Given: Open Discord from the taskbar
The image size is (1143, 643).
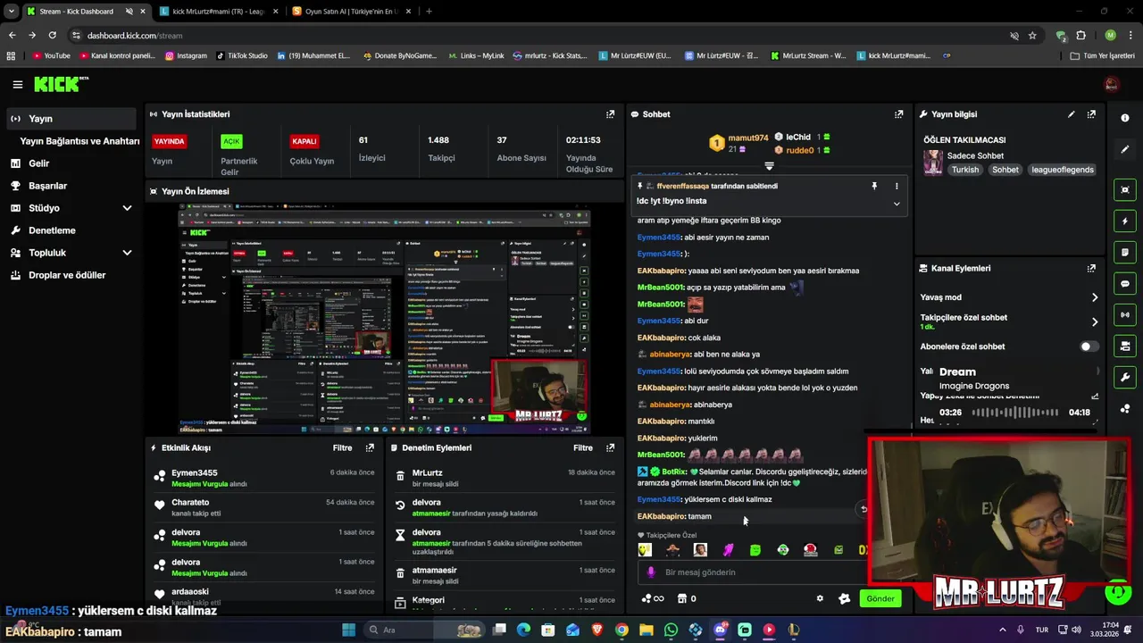Looking at the screenshot, I should pyautogui.click(x=720, y=630).
